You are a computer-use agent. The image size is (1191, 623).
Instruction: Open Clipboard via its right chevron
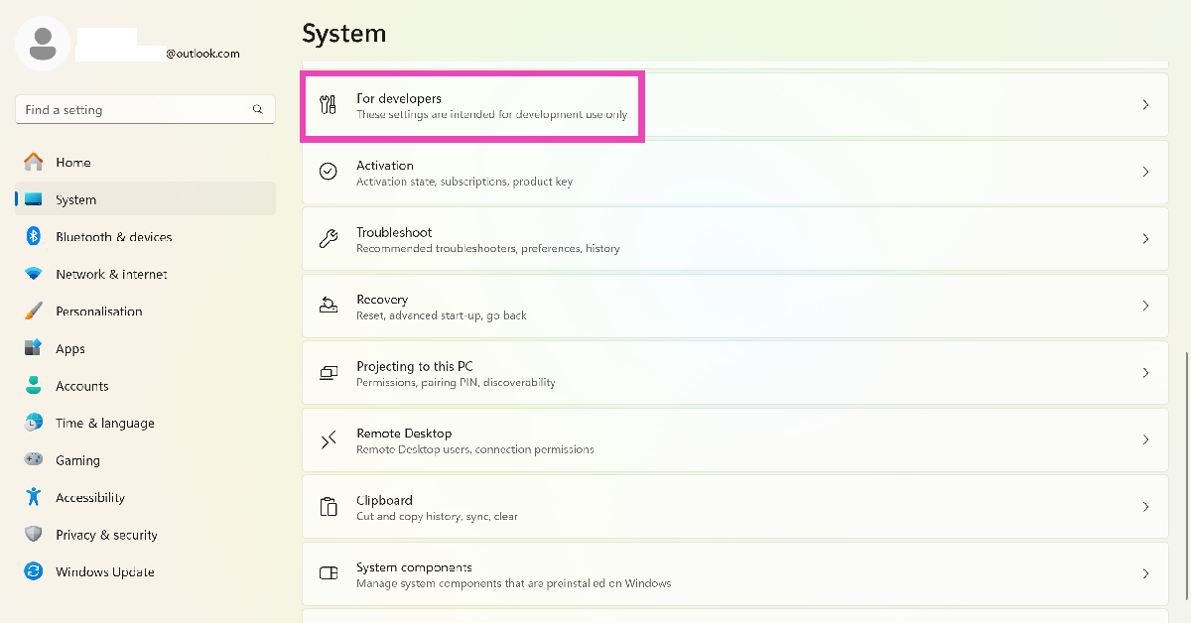[x=1145, y=507]
